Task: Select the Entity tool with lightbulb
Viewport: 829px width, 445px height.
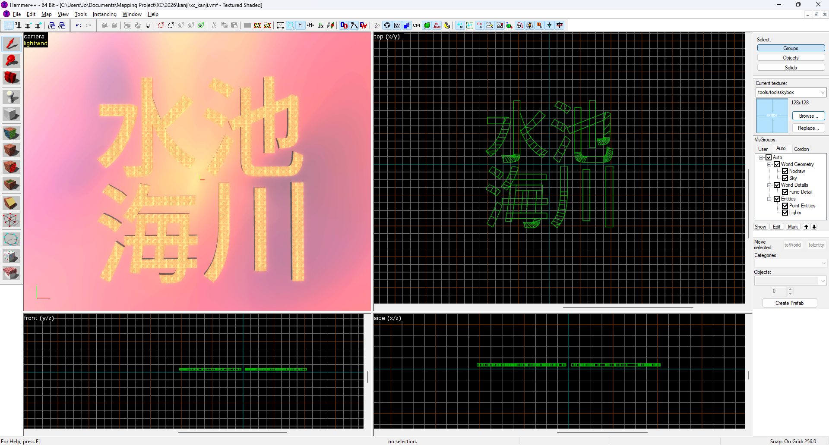Action: point(11,97)
